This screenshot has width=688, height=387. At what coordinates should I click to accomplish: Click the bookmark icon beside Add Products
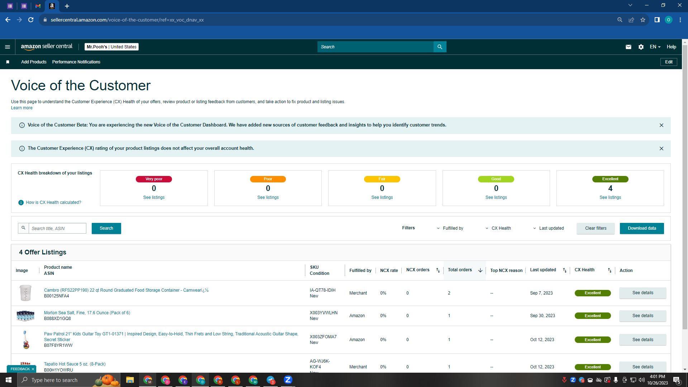click(x=8, y=62)
